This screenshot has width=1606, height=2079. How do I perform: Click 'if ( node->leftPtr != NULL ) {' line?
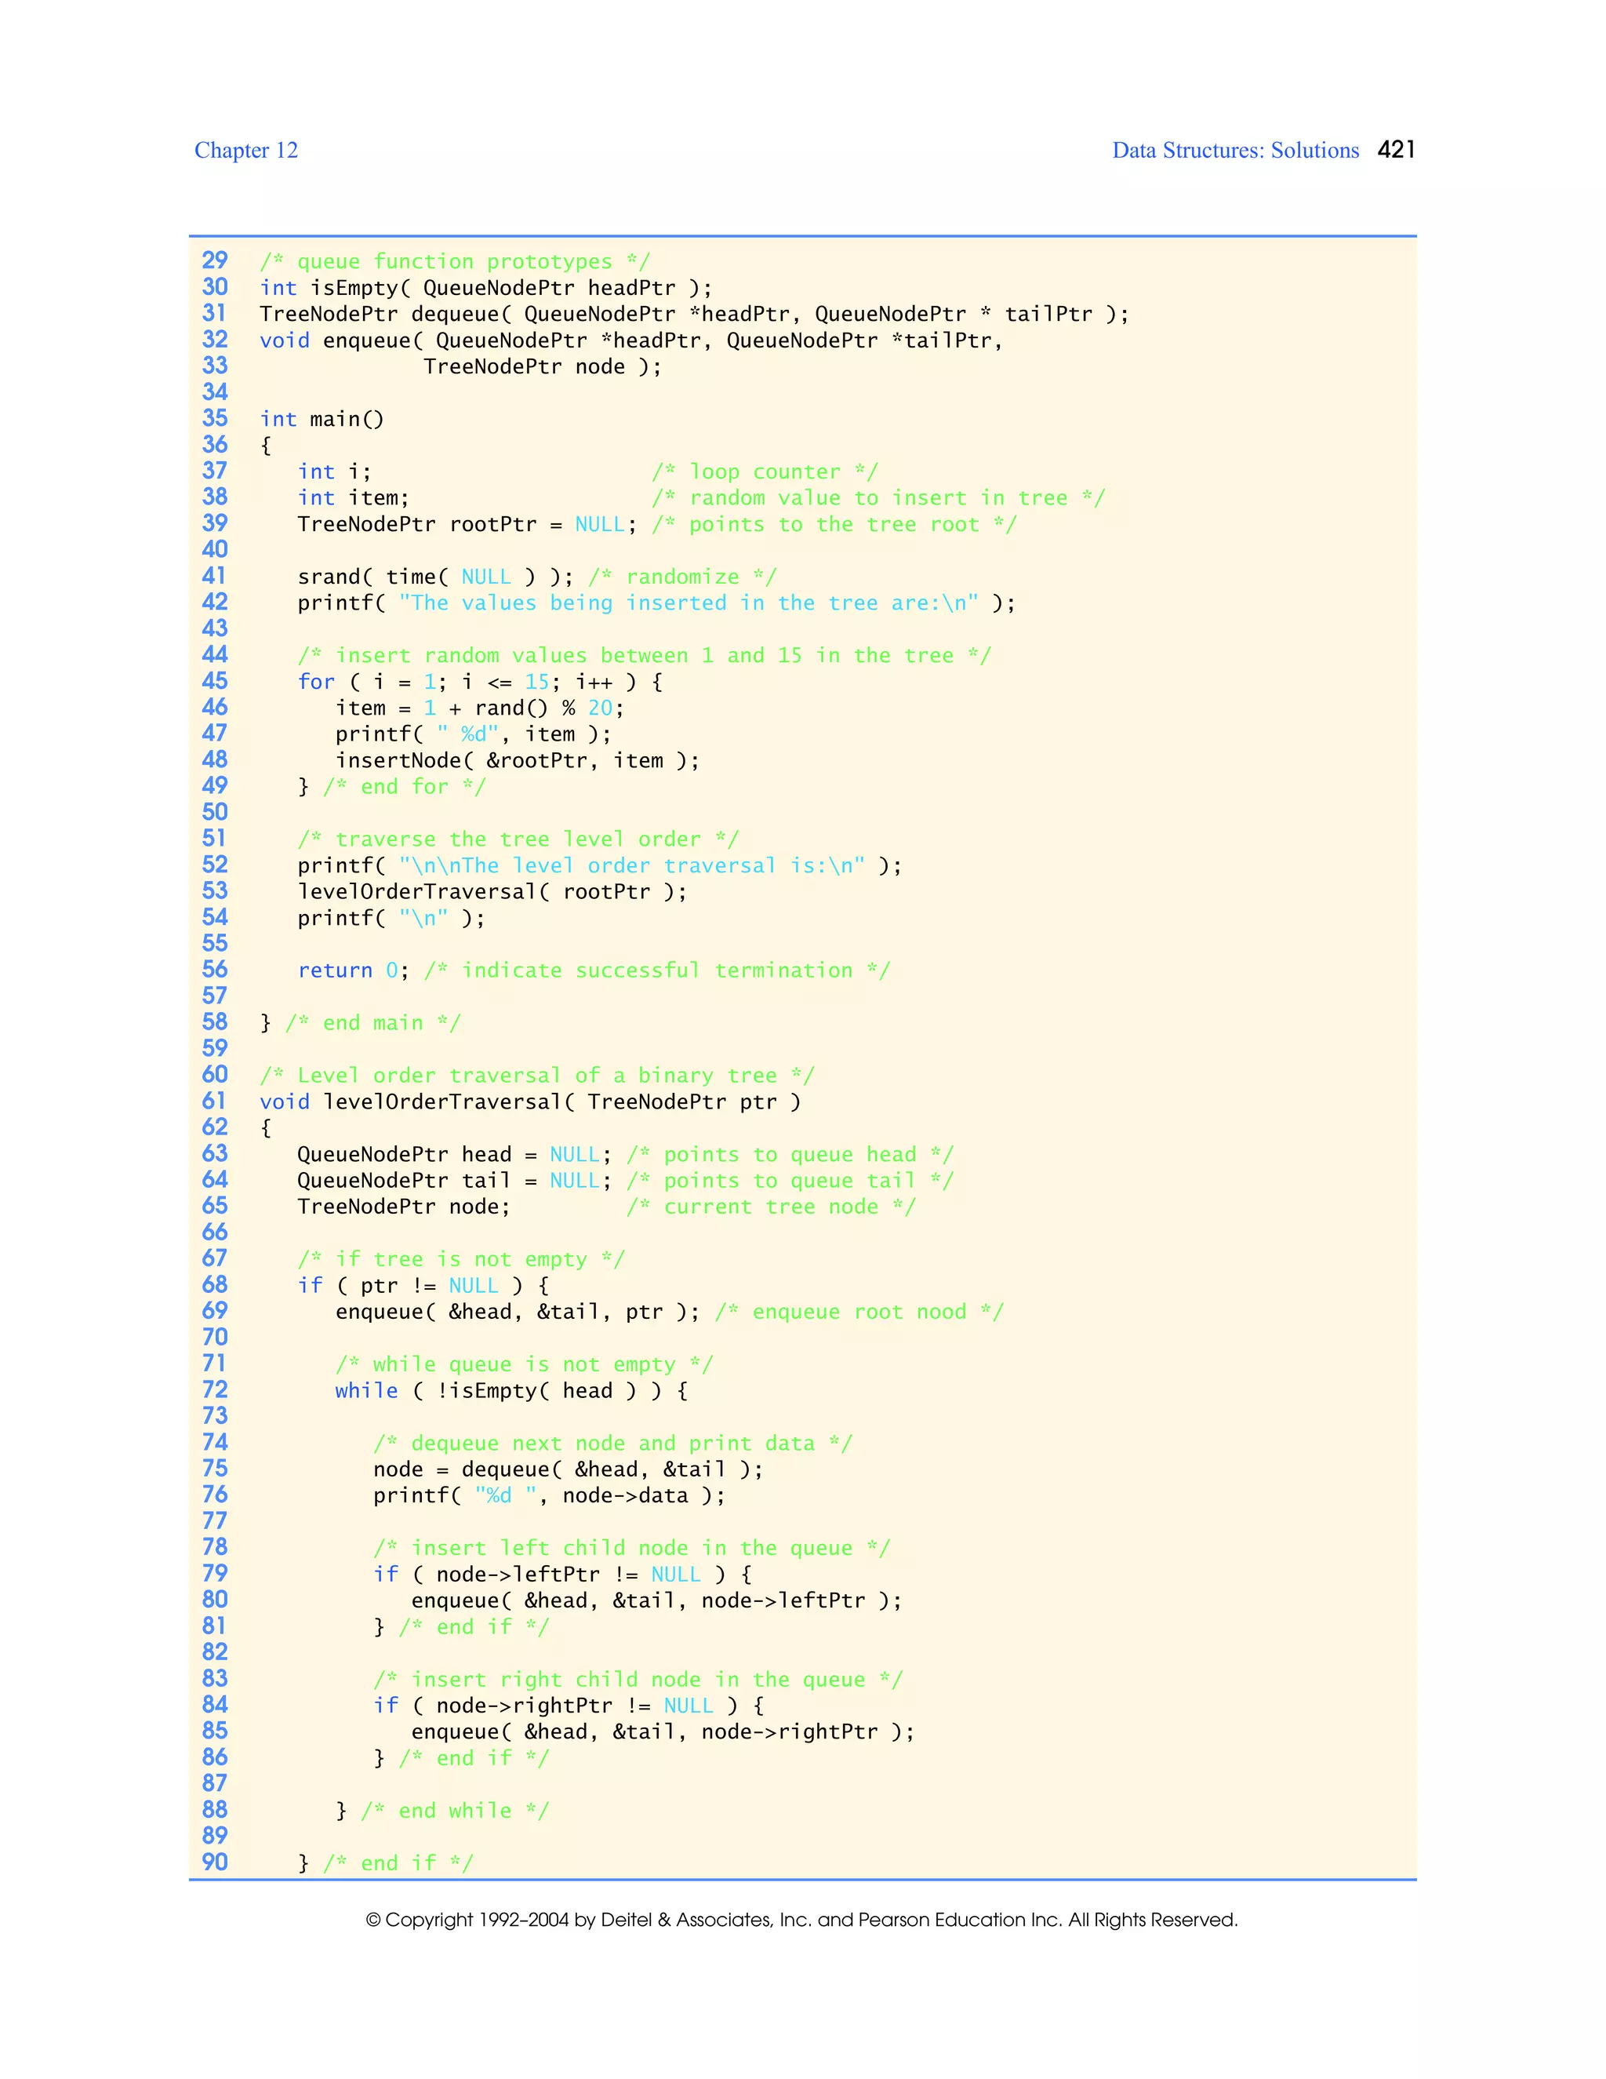(x=562, y=1575)
